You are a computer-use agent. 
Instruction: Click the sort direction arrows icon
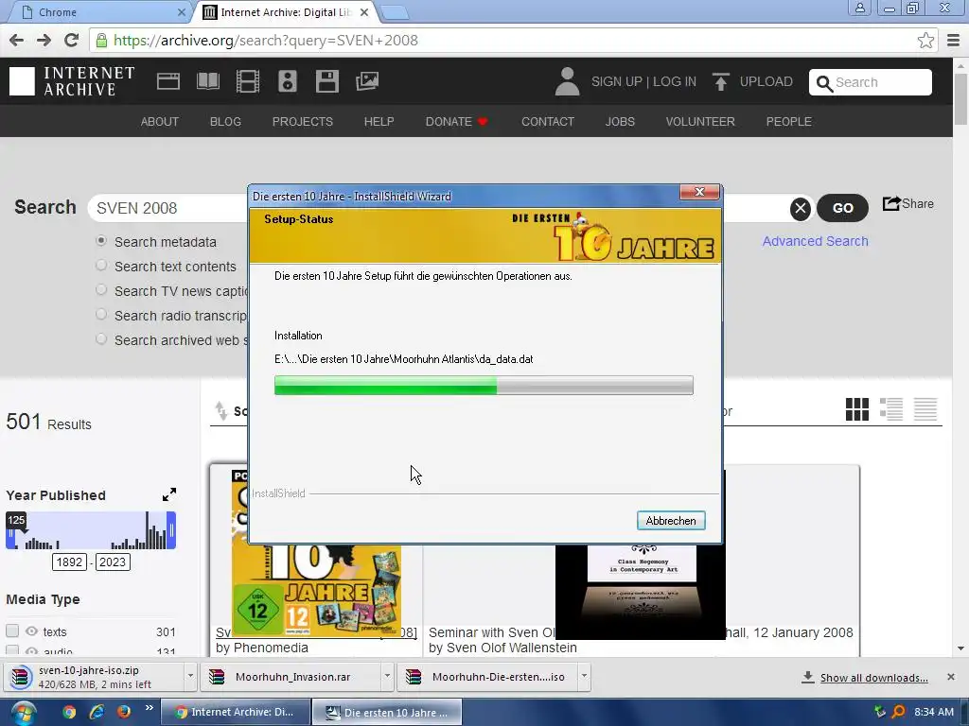pyautogui.click(x=221, y=410)
